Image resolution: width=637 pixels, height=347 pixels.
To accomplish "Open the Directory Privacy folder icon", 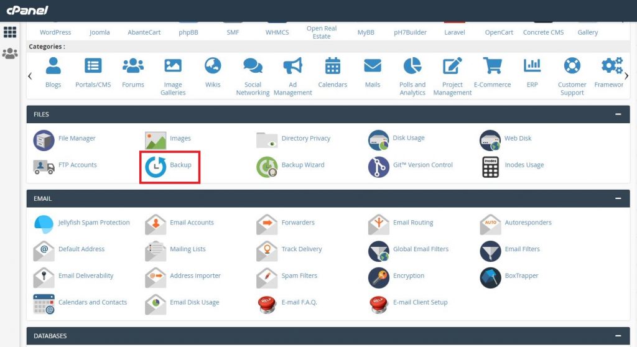I will click(267, 140).
